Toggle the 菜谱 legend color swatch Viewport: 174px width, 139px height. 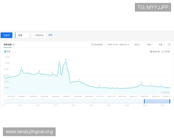[x=5, y=52]
